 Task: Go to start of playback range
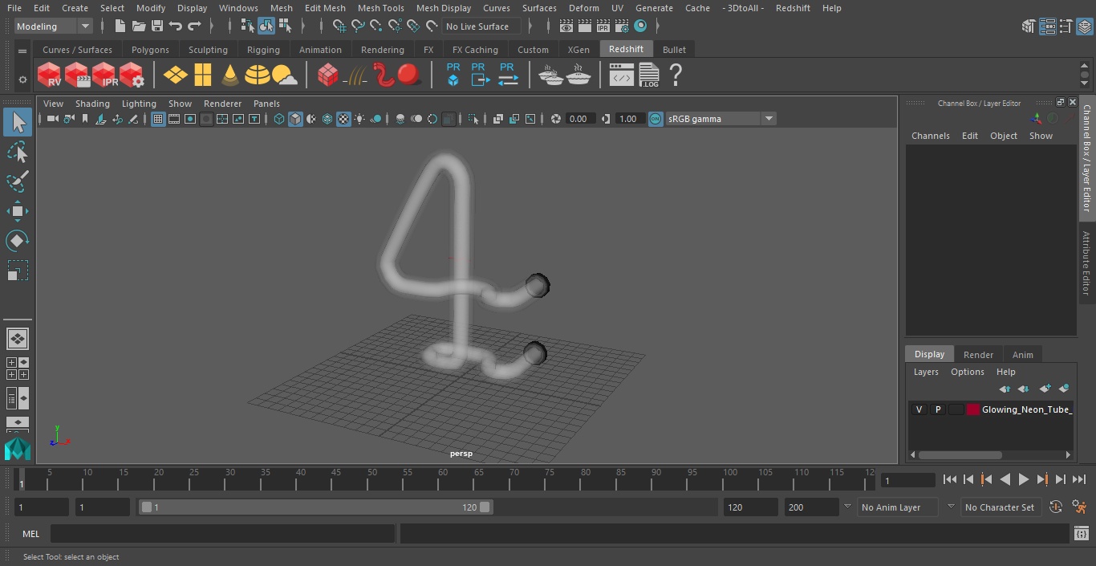(949, 479)
